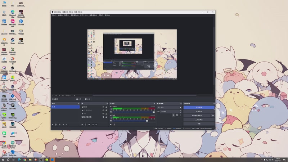288x162 pixels.
Task: Decrease transition duration with down arrow
Action: point(180,112)
